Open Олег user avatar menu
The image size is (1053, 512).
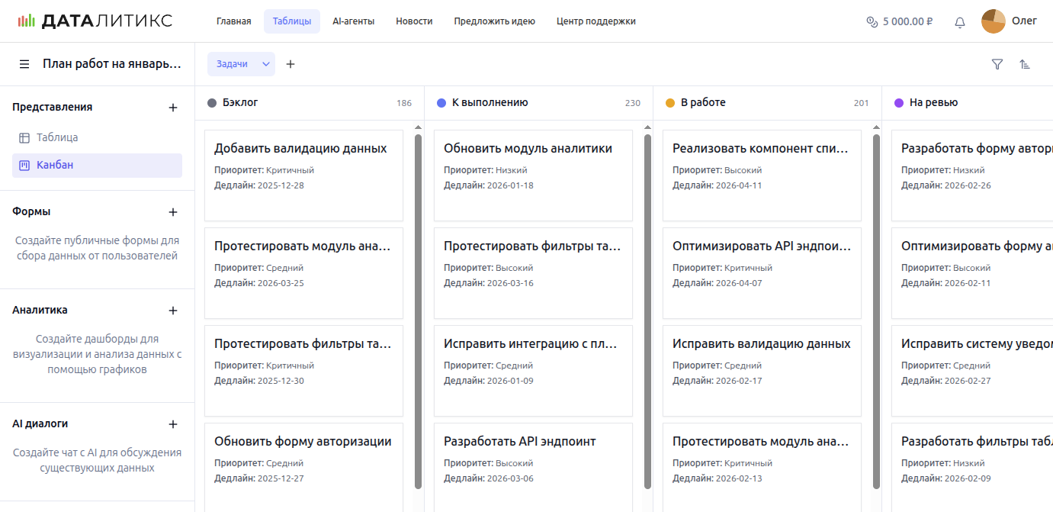pyautogui.click(x=994, y=21)
